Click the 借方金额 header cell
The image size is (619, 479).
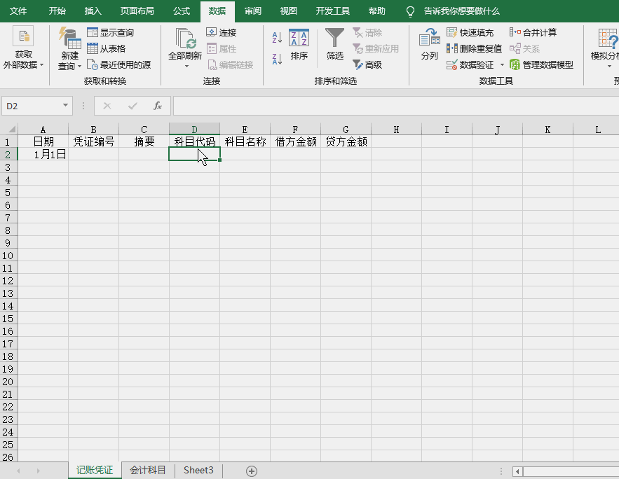coord(296,141)
